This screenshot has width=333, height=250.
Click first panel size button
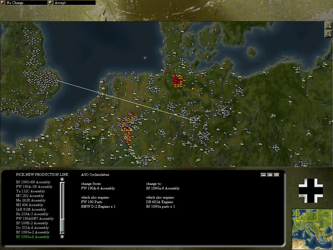(x=263, y=175)
